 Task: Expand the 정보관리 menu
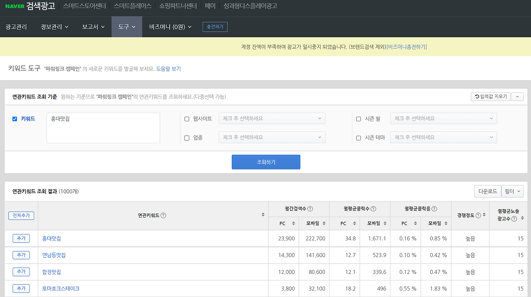(x=54, y=27)
